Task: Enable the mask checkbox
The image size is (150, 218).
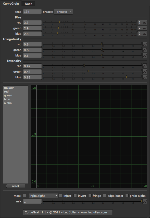Action: coord(24,196)
